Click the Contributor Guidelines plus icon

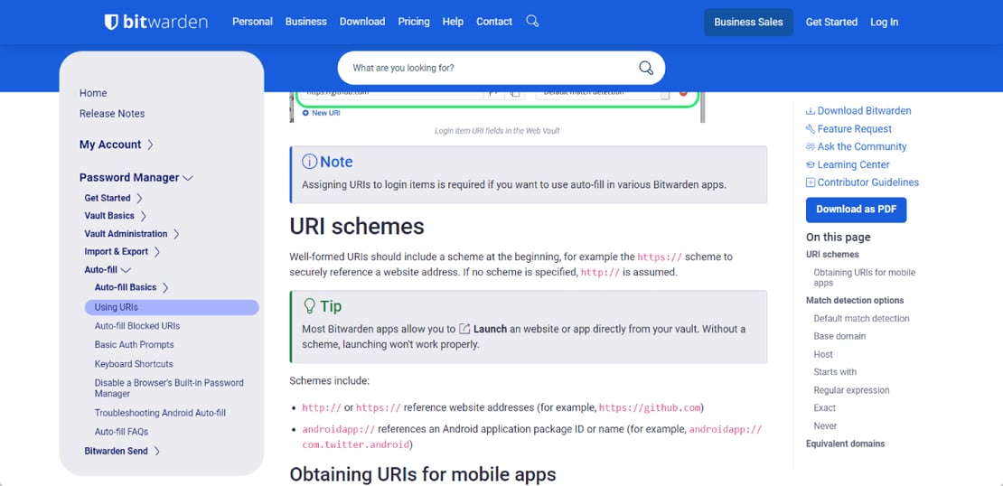[811, 182]
